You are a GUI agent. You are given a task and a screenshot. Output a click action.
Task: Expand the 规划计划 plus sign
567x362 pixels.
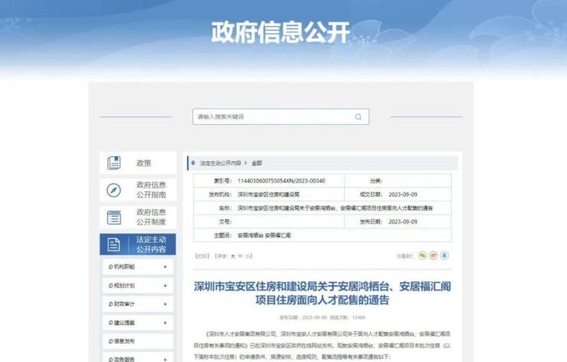[x=166, y=285]
